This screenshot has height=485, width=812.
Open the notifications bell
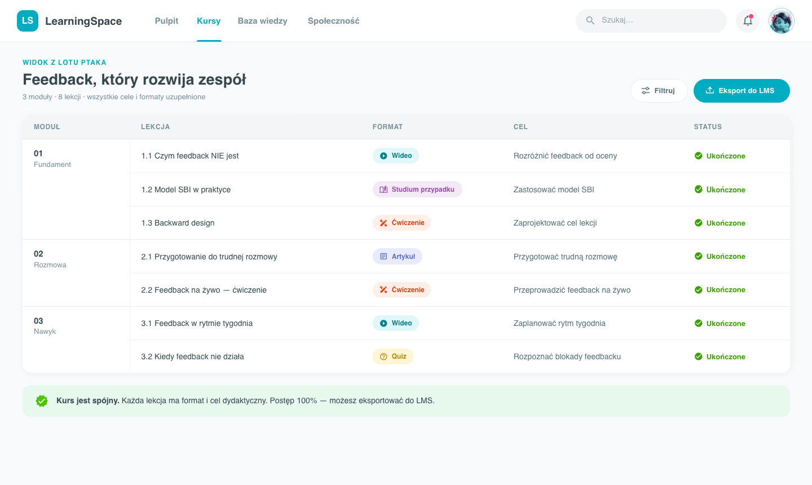[748, 21]
